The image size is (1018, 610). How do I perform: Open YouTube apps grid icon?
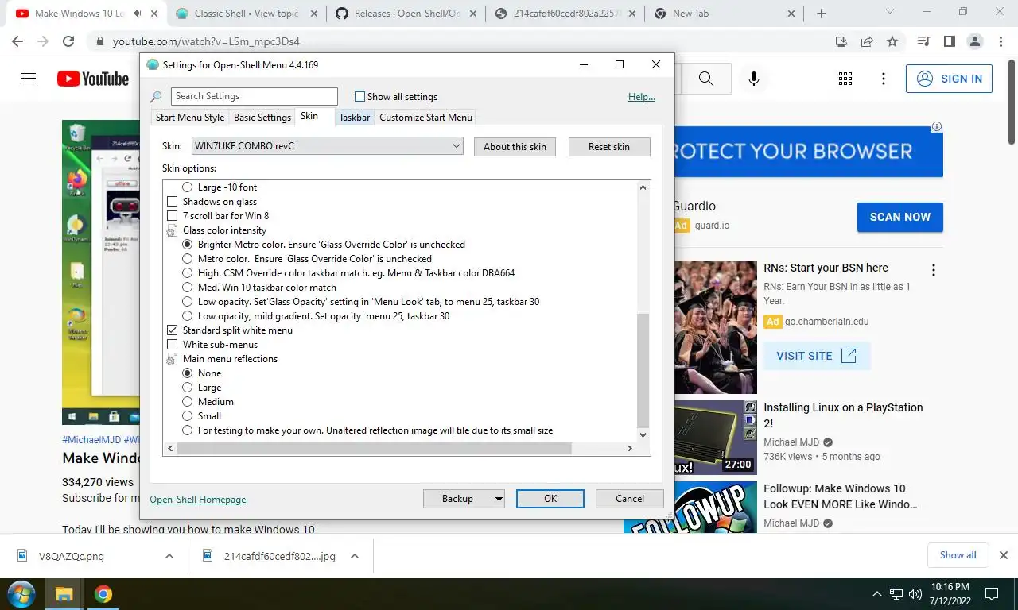point(845,78)
